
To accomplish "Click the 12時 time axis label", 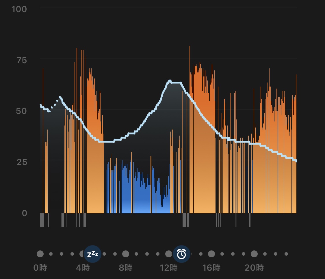I will coord(169,268).
